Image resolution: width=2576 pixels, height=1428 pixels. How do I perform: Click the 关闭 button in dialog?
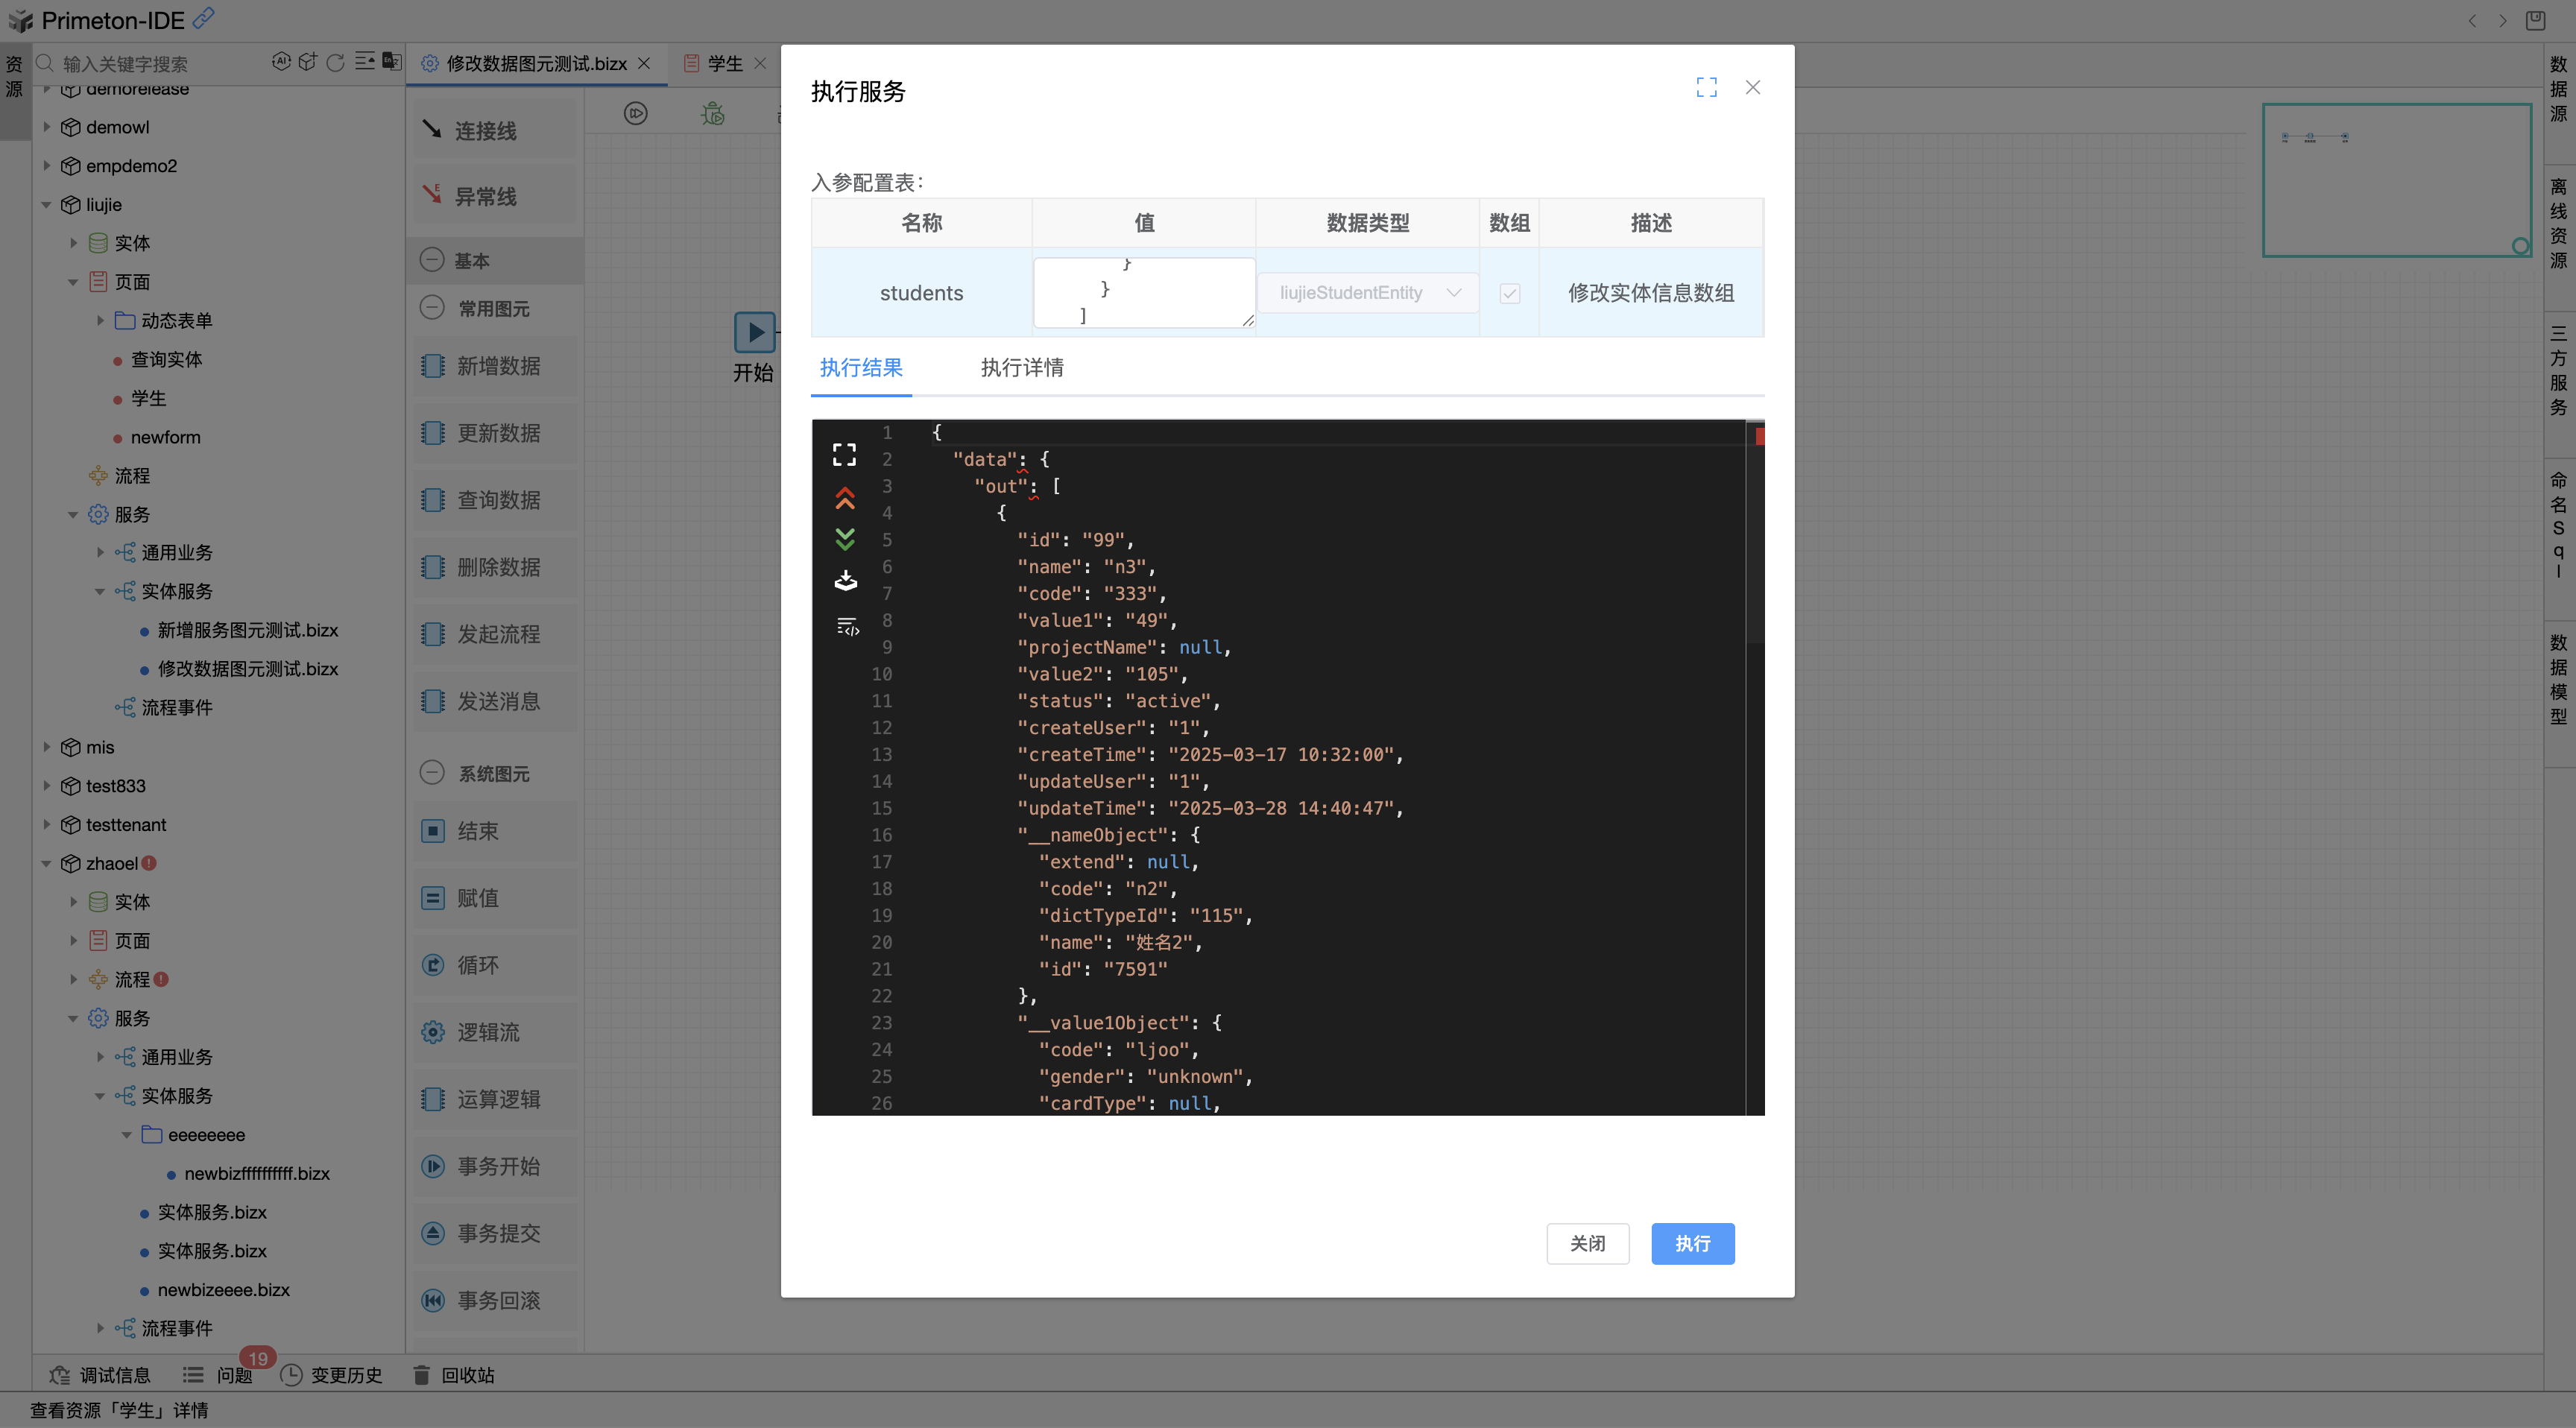pyautogui.click(x=1587, y=1243)
